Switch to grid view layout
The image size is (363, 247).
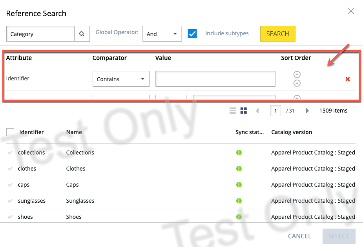pyautogui.click(x=244, y=111)
